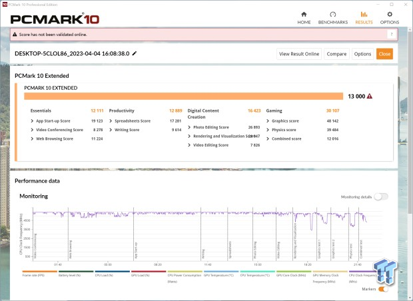Click the Essentials score 12 111

point(97,111)
